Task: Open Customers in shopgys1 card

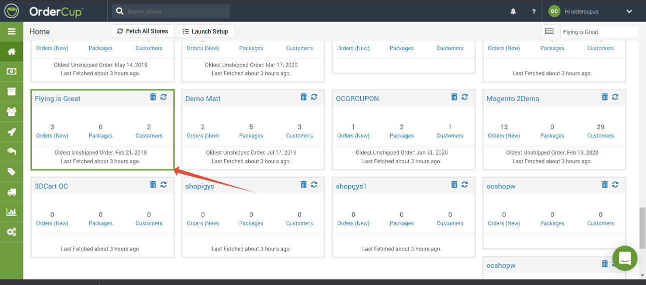Action: click(x=450, y=223)
